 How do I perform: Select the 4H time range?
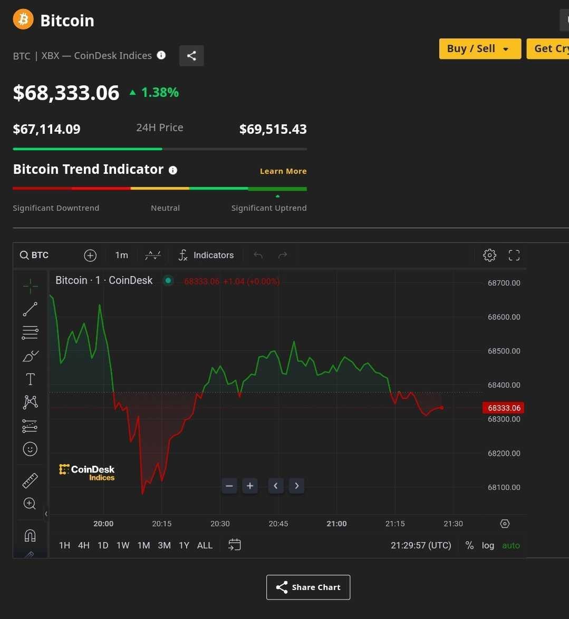click(84, 546)
